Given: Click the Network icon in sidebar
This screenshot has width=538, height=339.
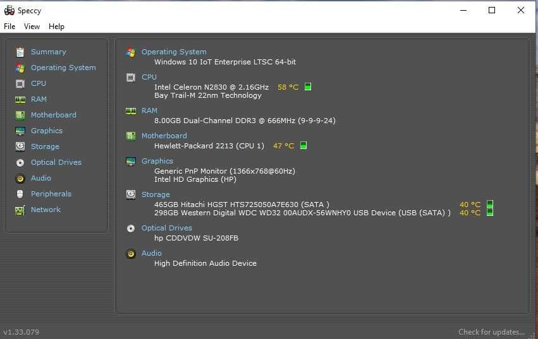Looking at the screenshot, I should point(20,210).
